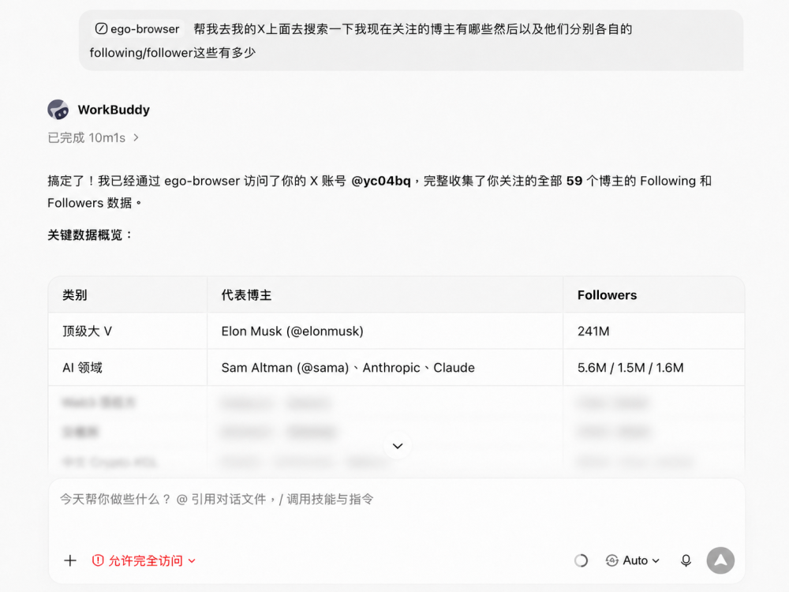Viewport: 789px width, 592px height.
Task: Expand the 已完成 10m1s details chevron
Action: coord(136,137)
